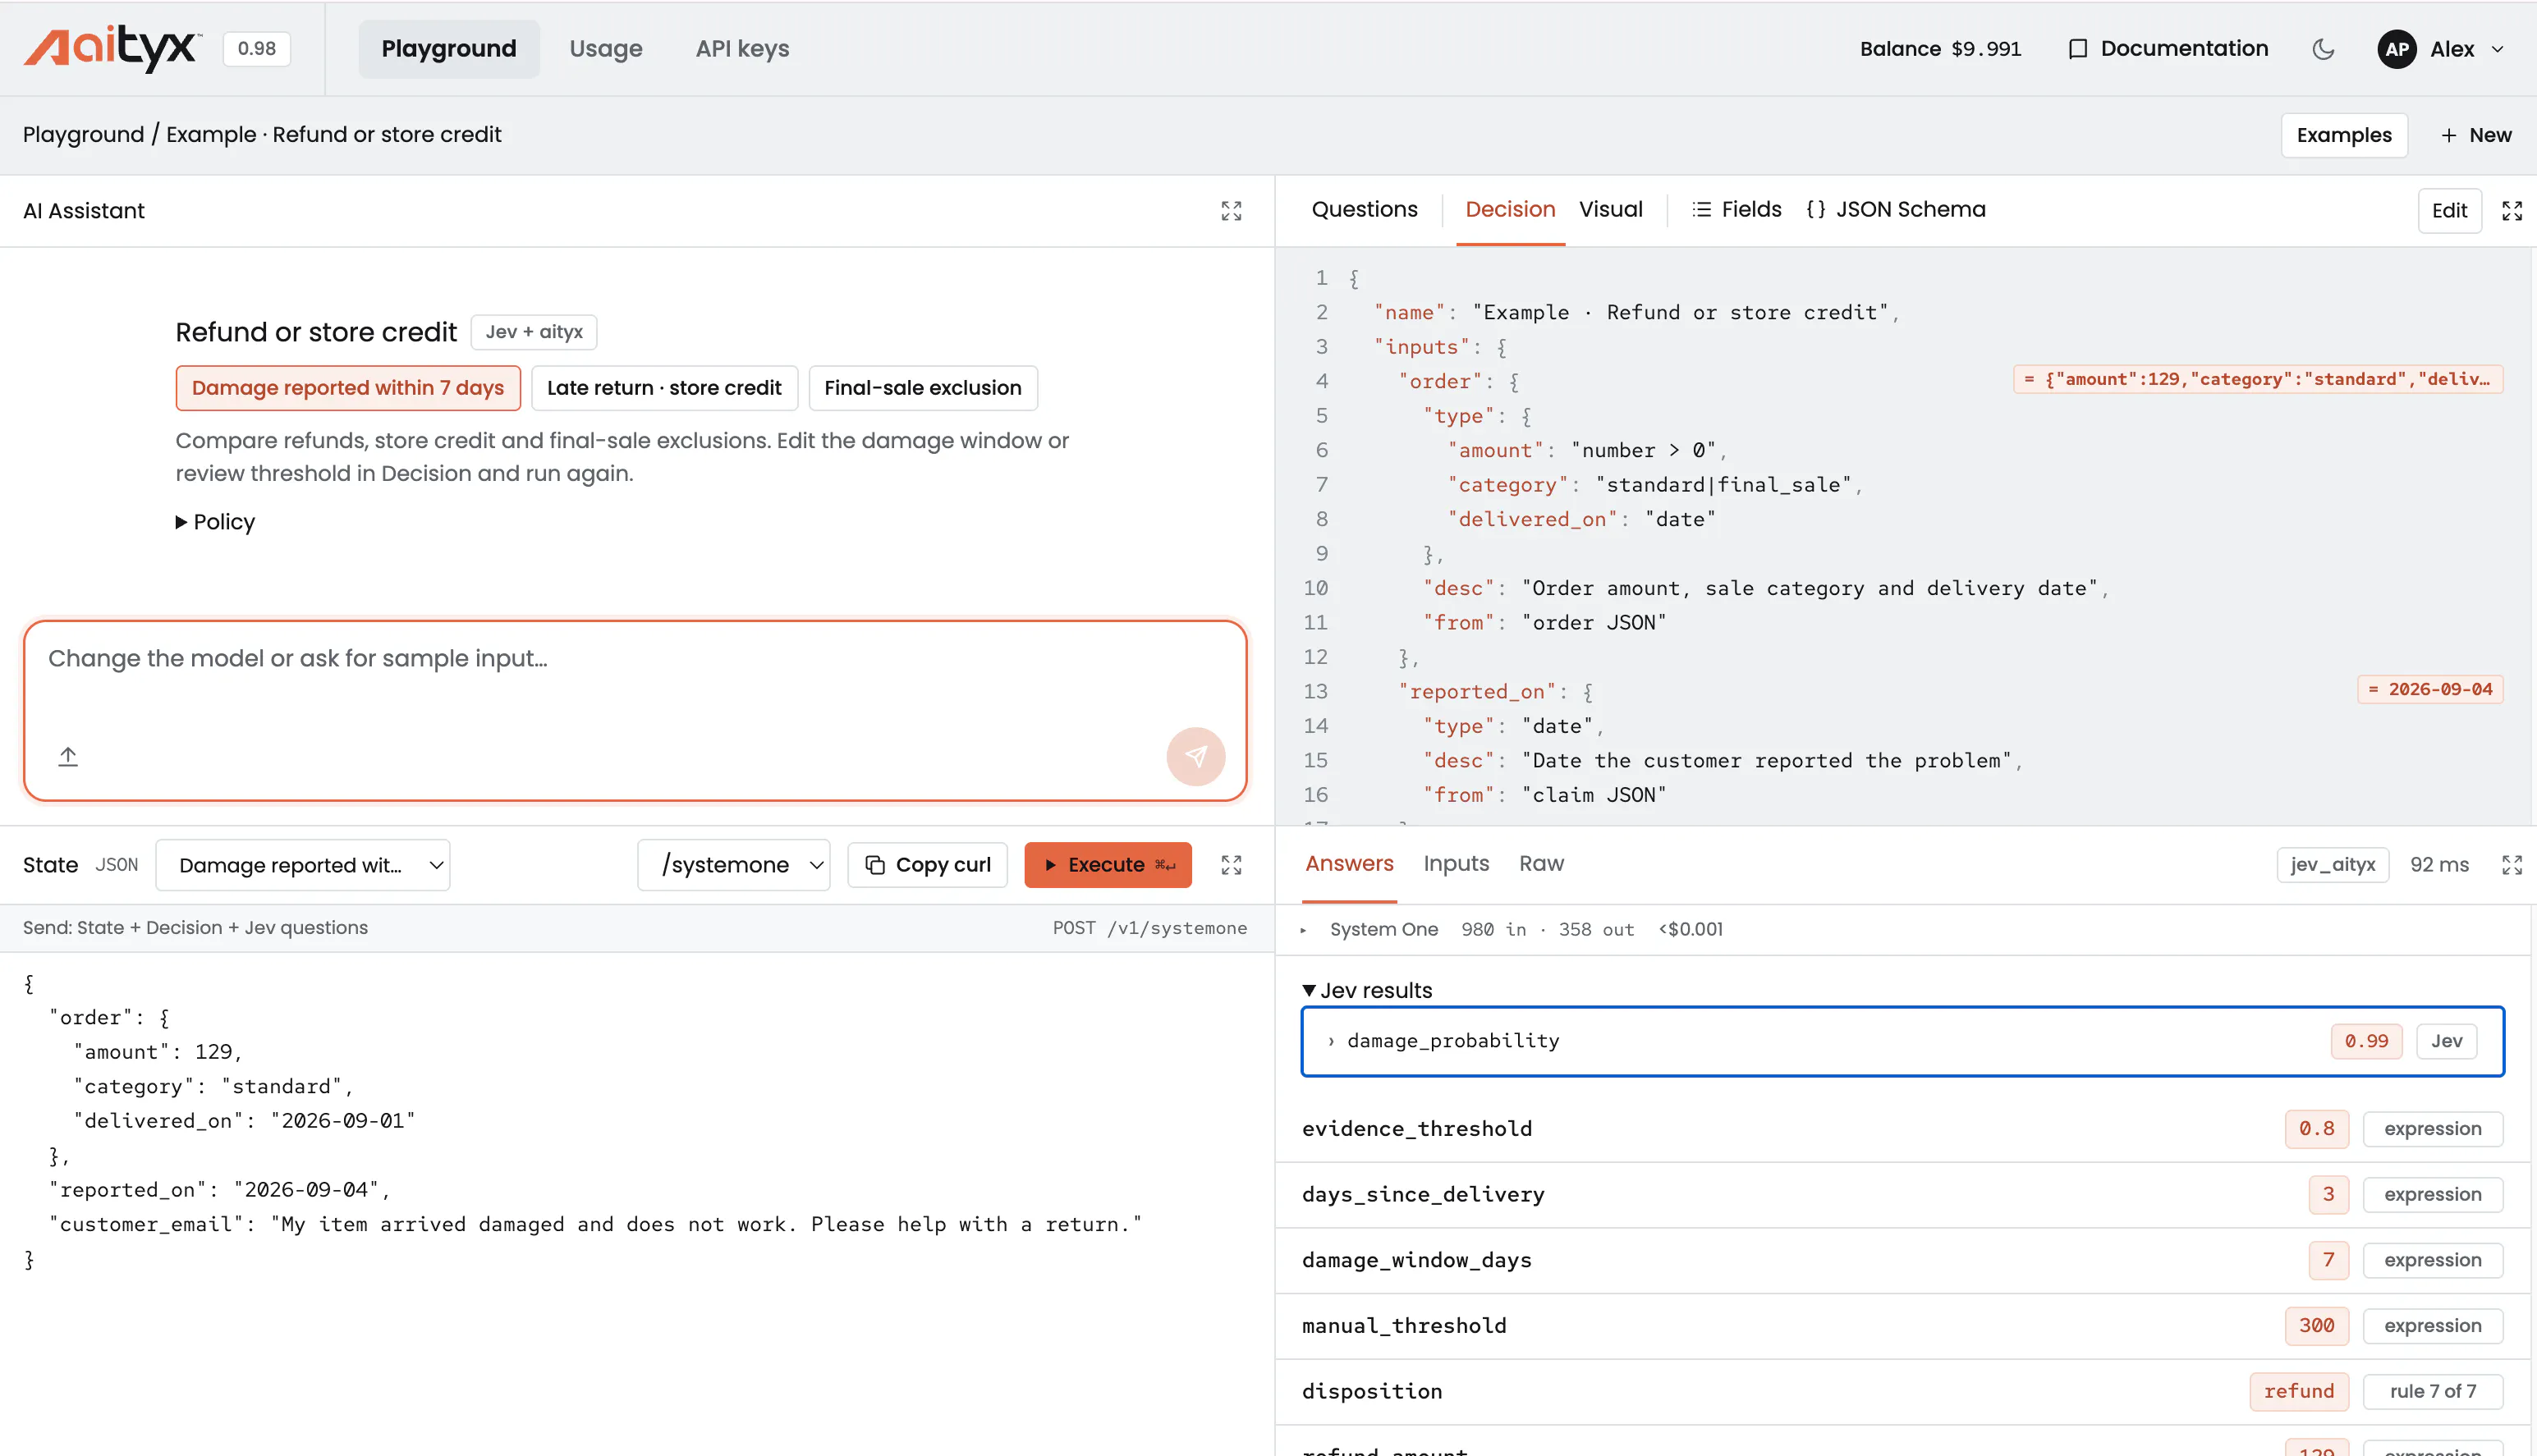Click the order inline value hint in editor

2258,380
